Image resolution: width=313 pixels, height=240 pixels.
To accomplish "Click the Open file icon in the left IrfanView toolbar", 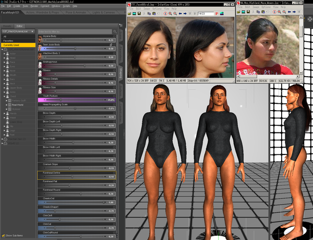I will click(x=130, y=14).
